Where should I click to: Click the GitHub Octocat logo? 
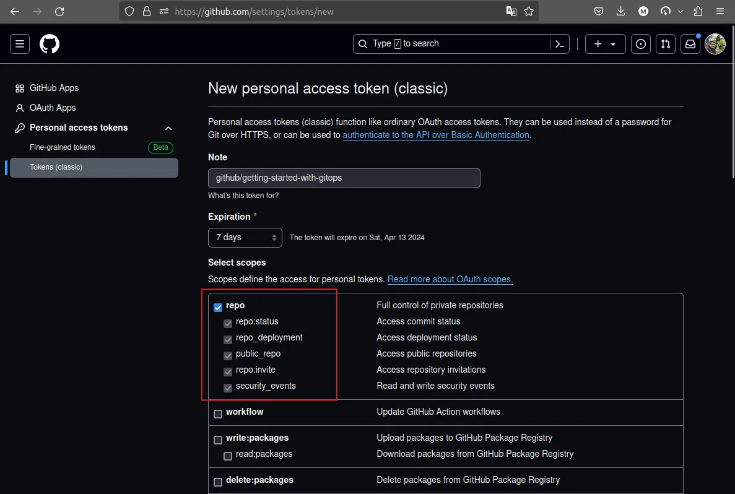[50, 44]
